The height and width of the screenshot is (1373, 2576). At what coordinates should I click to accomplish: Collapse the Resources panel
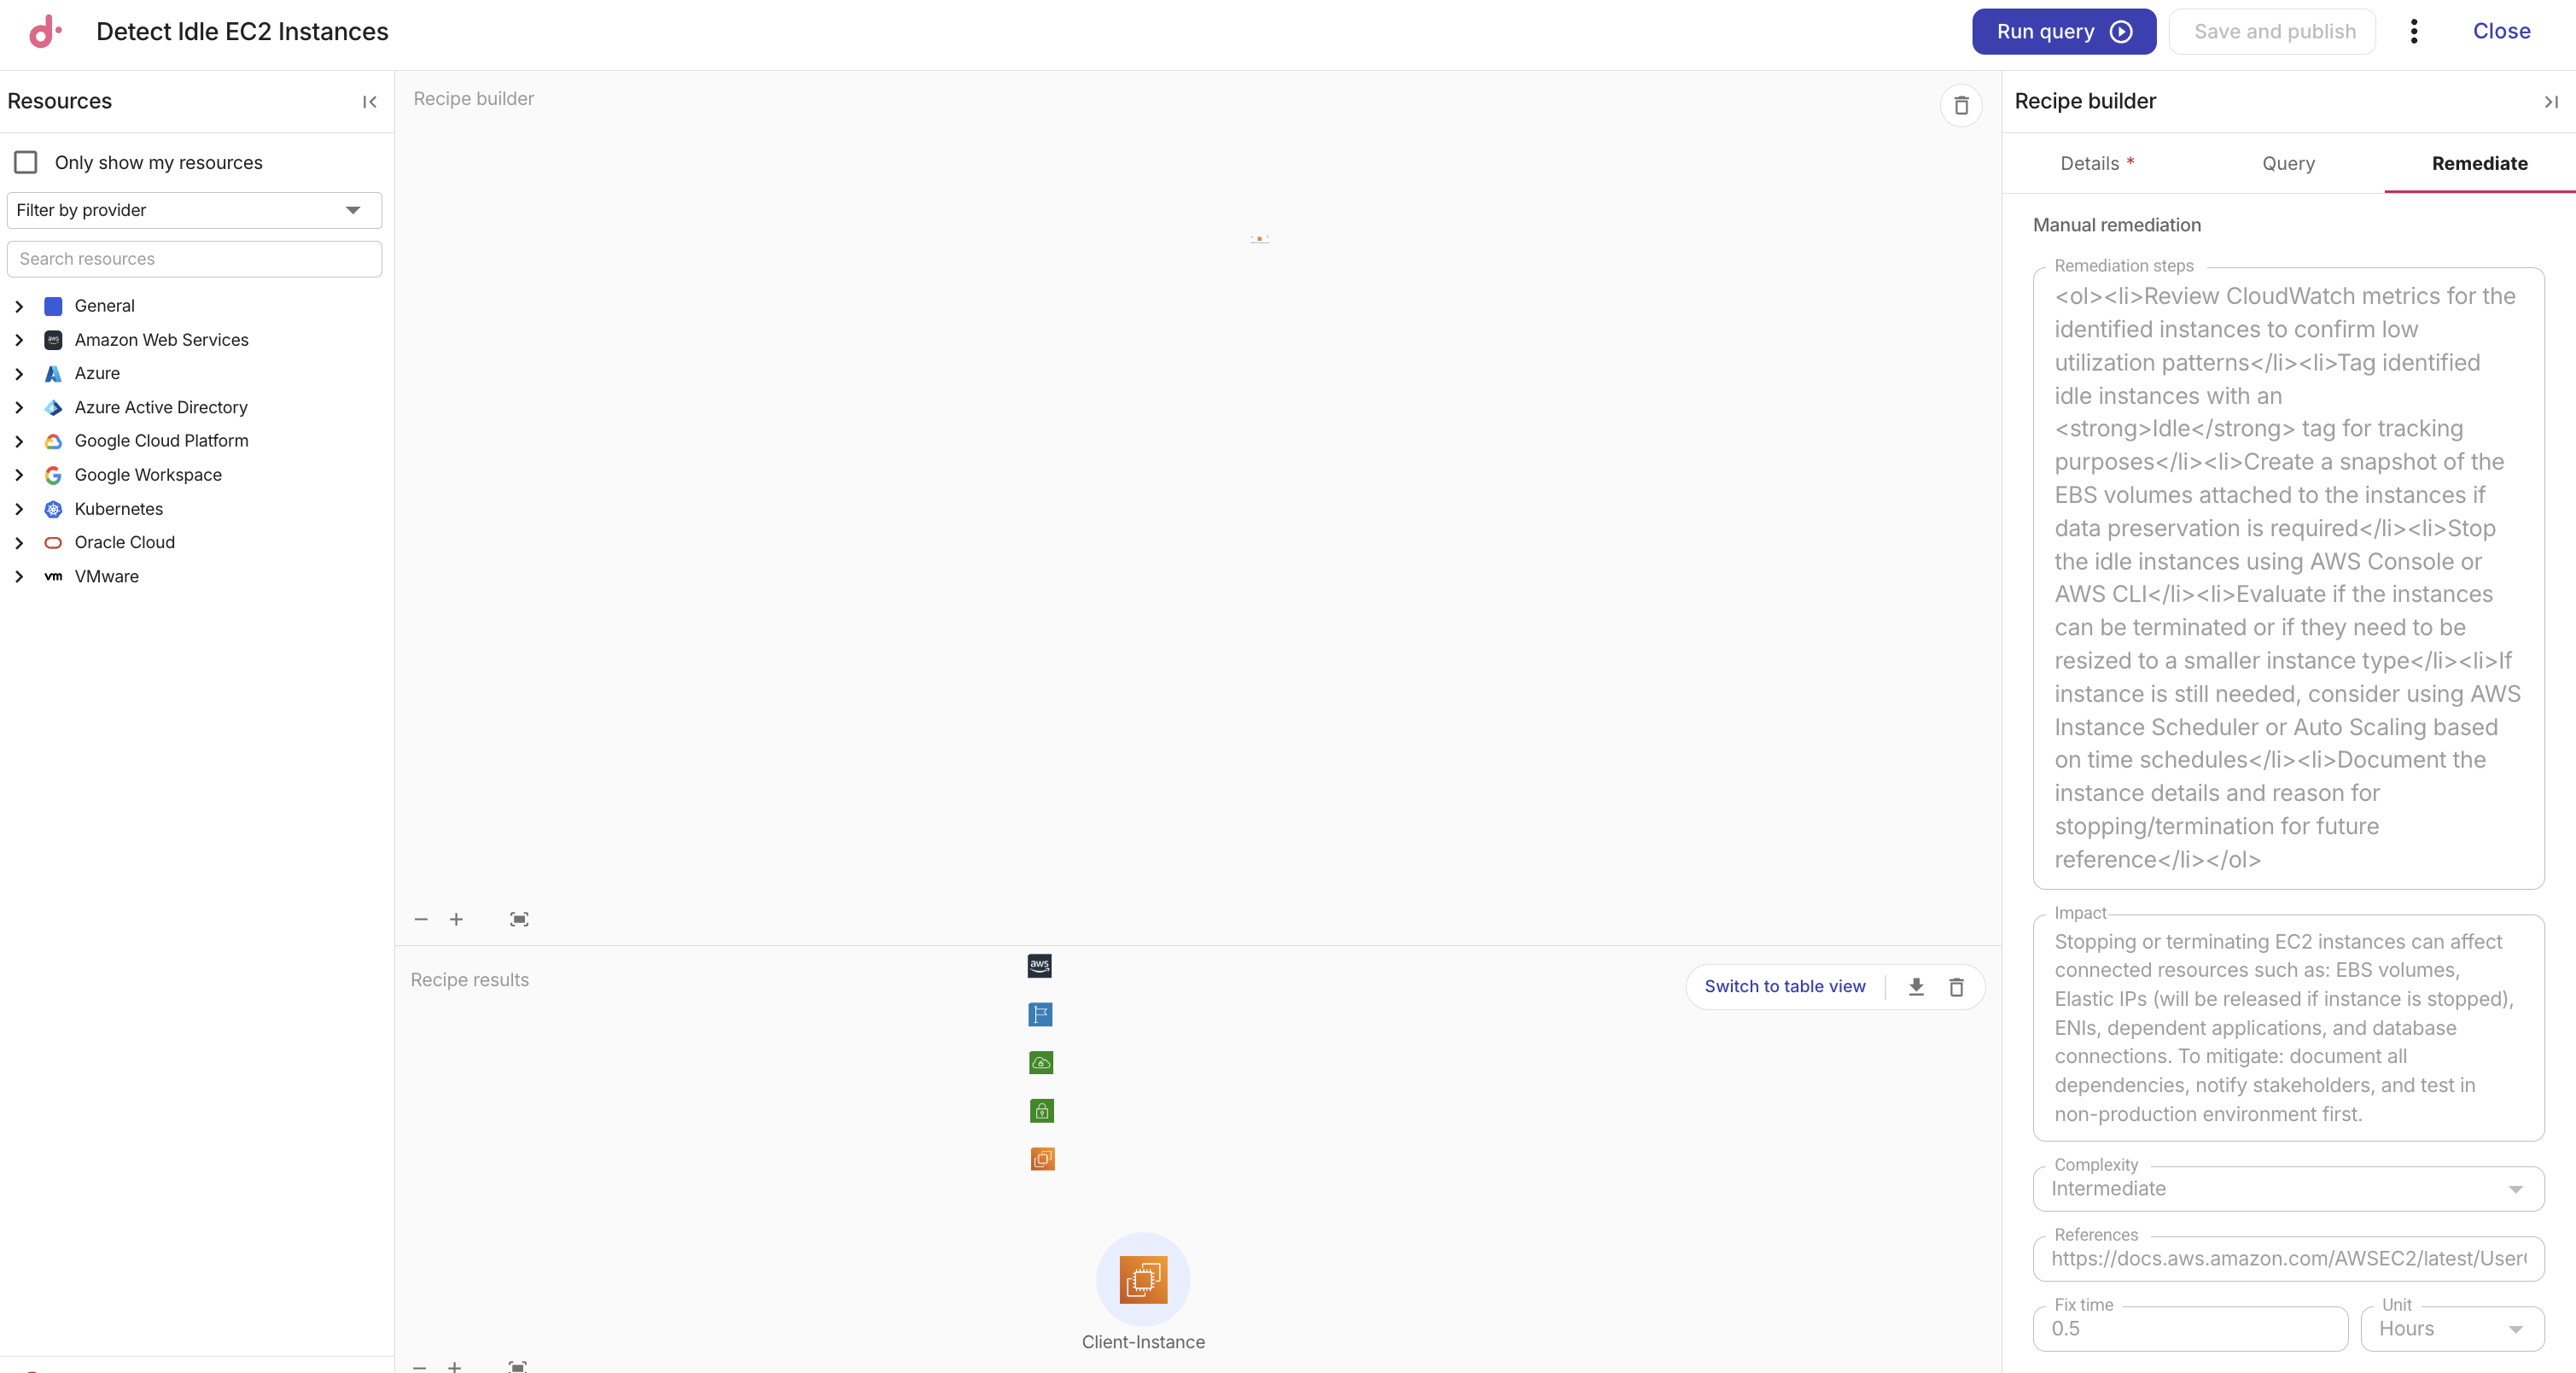(x=370, y=102)
